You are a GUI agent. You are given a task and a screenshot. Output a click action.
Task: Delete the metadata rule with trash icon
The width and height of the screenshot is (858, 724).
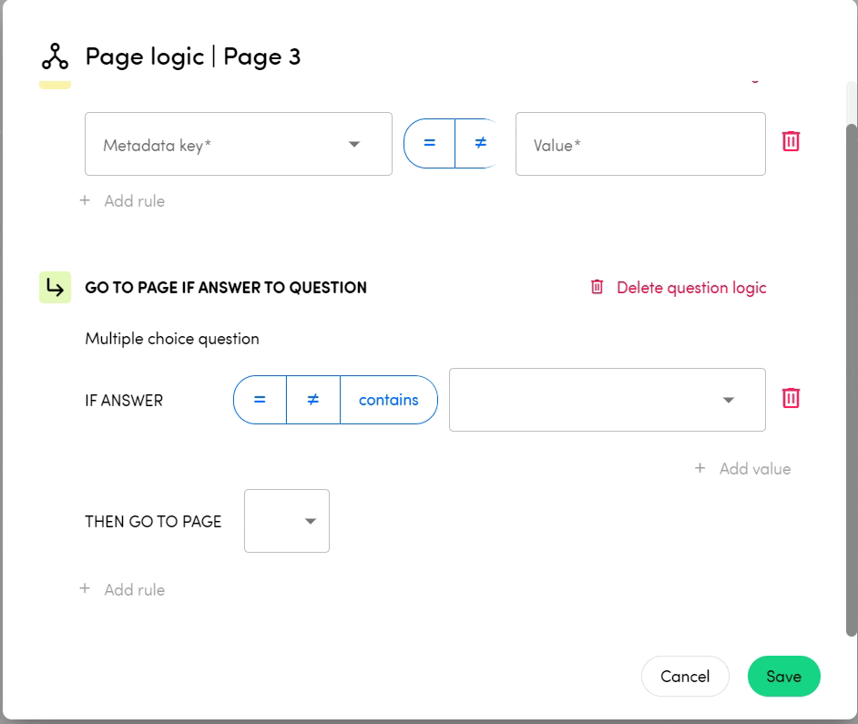pyautogui.click(x=791, y=142)
